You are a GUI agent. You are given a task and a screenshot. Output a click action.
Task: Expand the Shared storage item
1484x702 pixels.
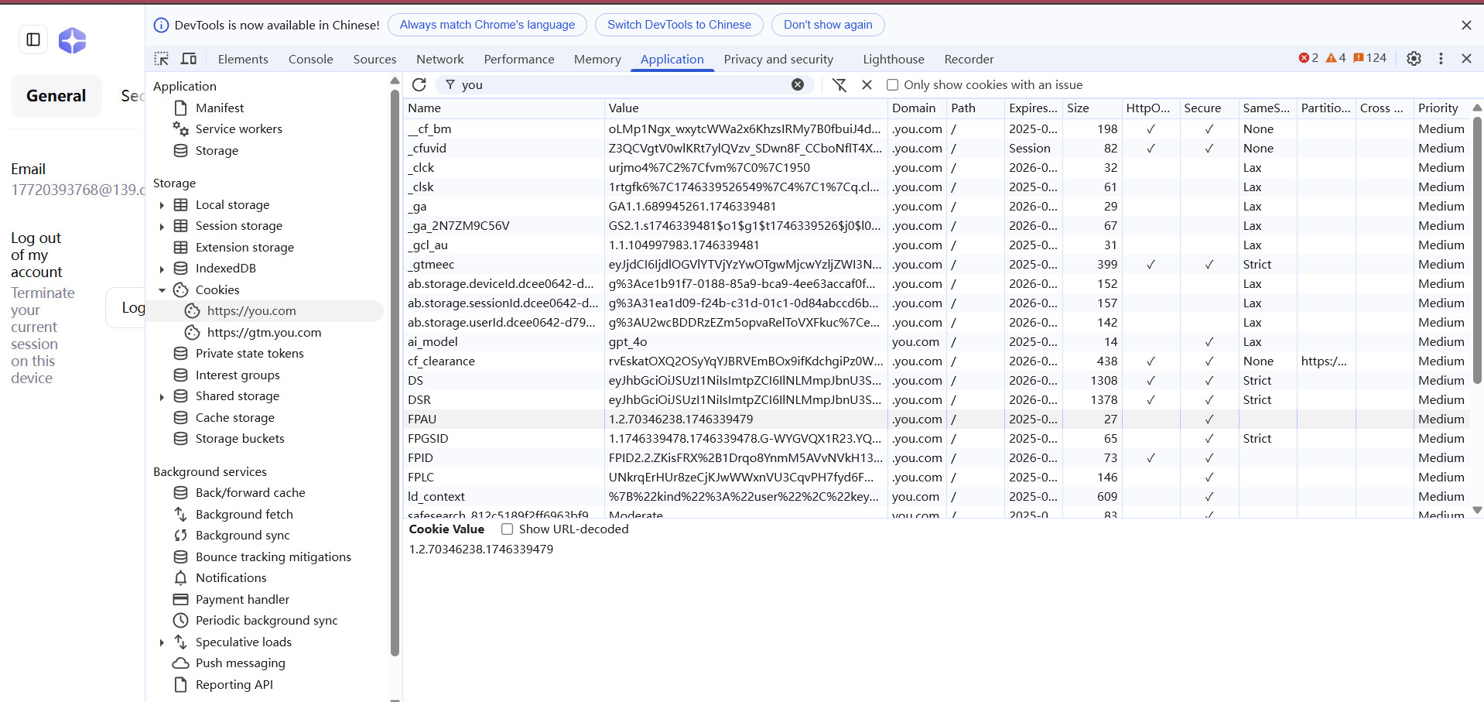click(162, 396)
